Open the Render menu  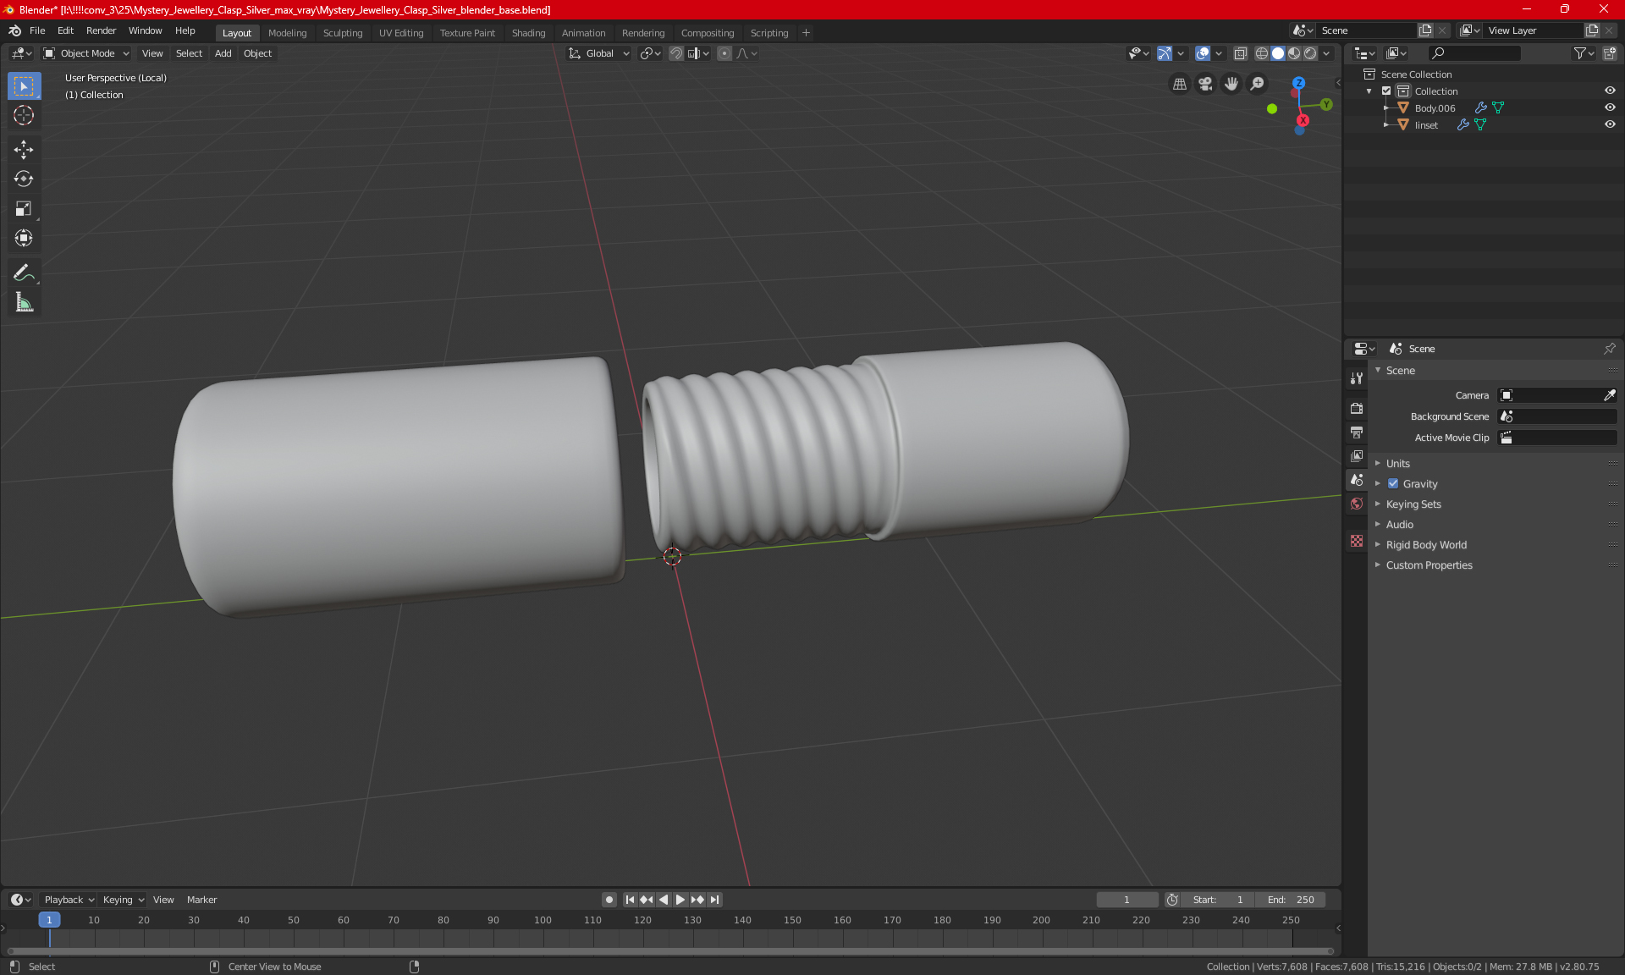pyautogui.click(x=101, y=30)
